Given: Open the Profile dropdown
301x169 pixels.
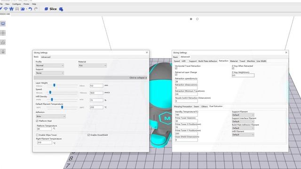Looking at the screenshot, I should (x=50, y=66).
